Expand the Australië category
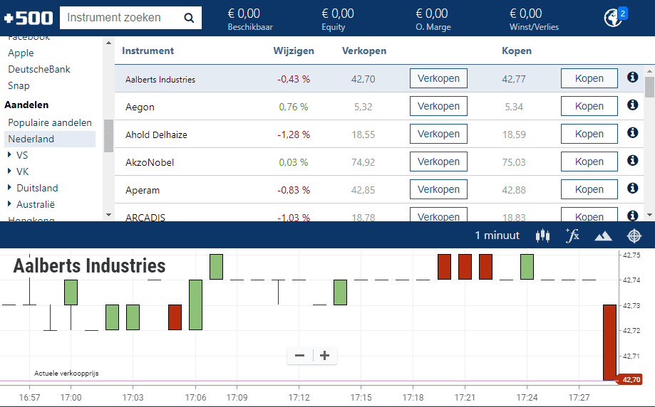This screenshot has width=655, height=407. pyautogui.click(x=9, y=204)
